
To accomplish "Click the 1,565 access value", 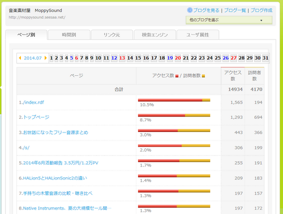I will coord(237,102).
